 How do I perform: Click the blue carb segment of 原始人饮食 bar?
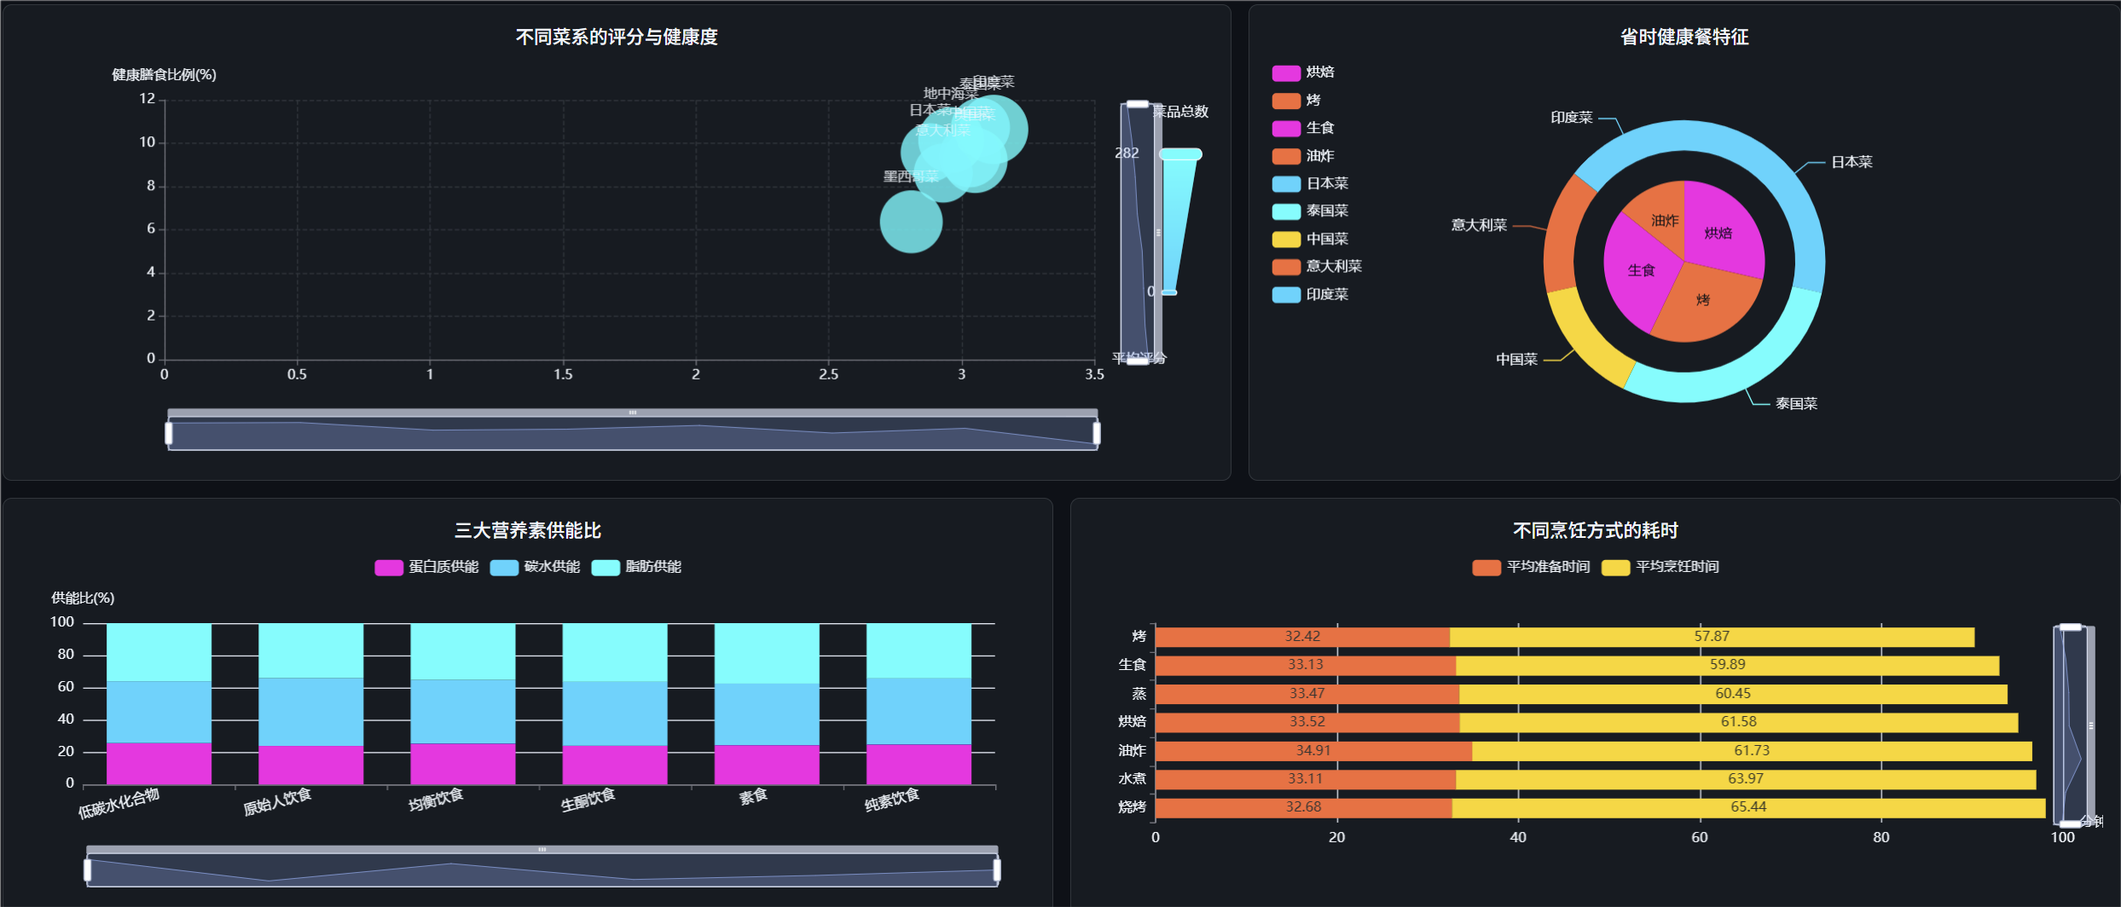coord(310,713)
